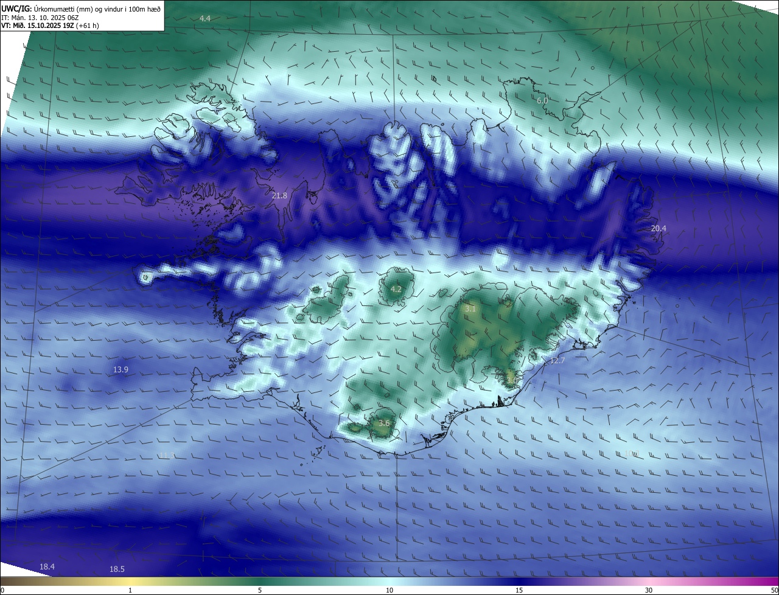Click the 12.7 value label on the map
This screenshot has height=595, width=779.
coord(557,361)
